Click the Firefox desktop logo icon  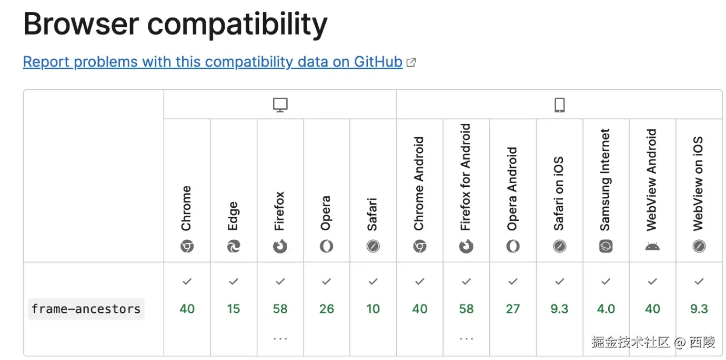click(x=280, y=246)
